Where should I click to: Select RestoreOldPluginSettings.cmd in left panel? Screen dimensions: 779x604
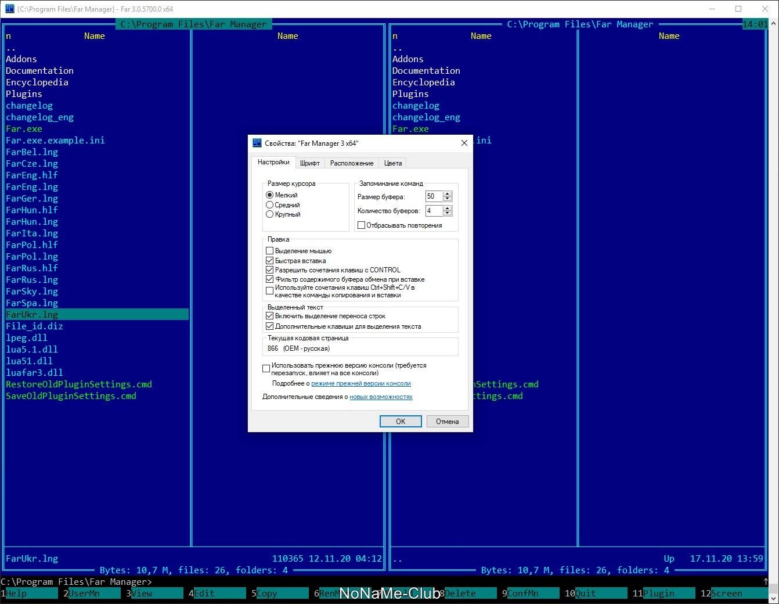pyautogui.click(x=79, y=384)
